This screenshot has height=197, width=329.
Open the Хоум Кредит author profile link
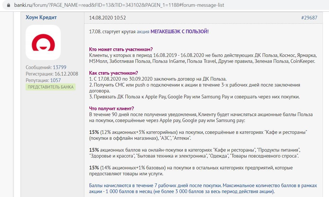coord(41,17)
